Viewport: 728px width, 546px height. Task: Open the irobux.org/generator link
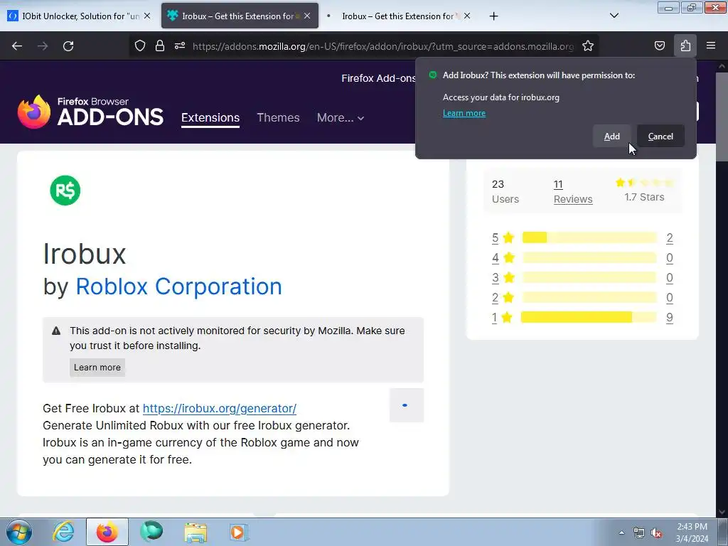tap(219, 408)
